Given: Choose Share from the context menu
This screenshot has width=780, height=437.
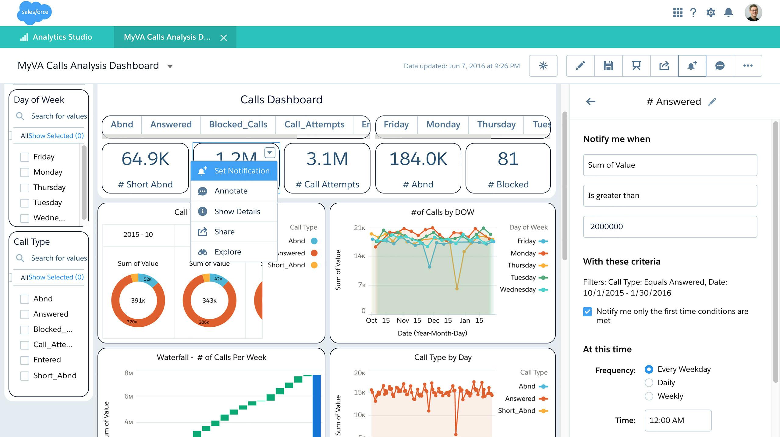Looking at the screenshot, I should coord(234,232).
